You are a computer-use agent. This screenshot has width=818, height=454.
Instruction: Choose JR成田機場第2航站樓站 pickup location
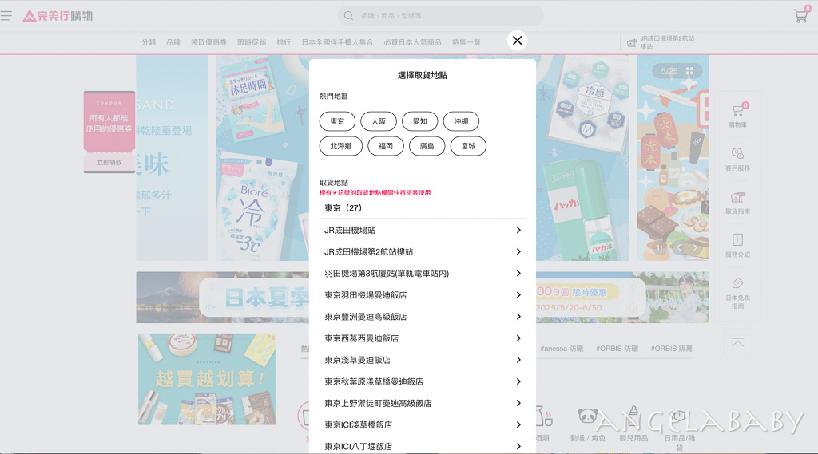[423, 252]
